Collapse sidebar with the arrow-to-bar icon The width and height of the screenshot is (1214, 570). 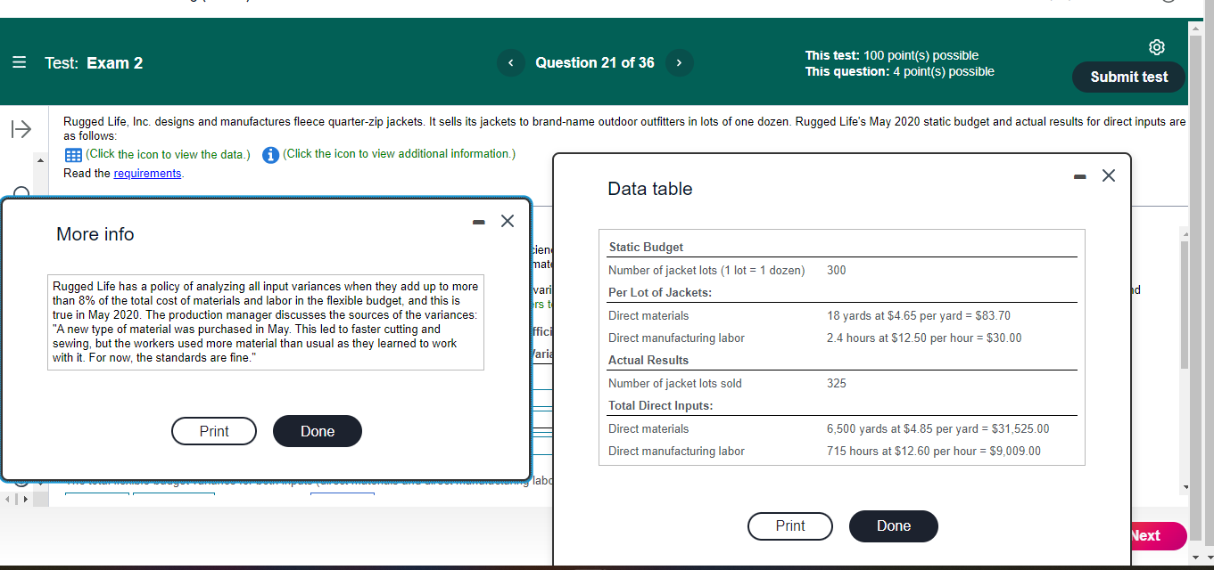(x=20, y=130)
